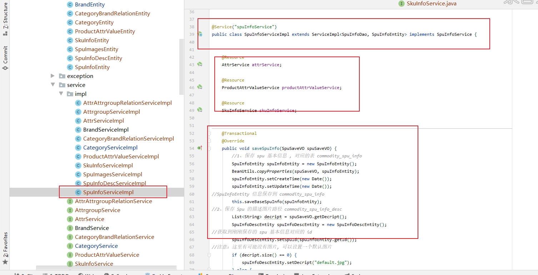Click the interface icon beside ProductAttrValueService
This screenshot has width=538, height=275.
pos(70,255)
